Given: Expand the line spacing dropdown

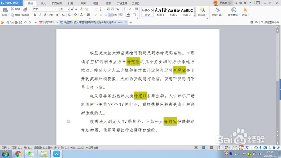Looking at the screenshot, I should coord(124,15).
